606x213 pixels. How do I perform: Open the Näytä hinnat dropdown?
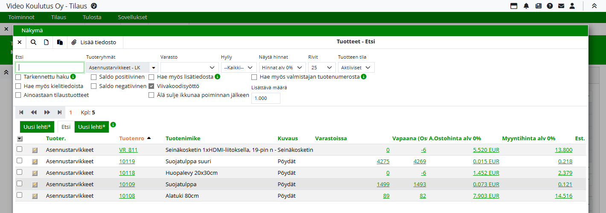282,68
